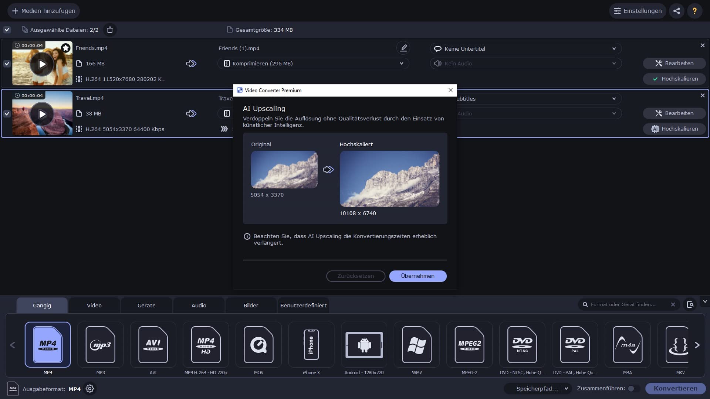The height and width of the screenshot is (399, 710).
Task: Play the Friends.mp4 preview
Action: click(42, 64)
